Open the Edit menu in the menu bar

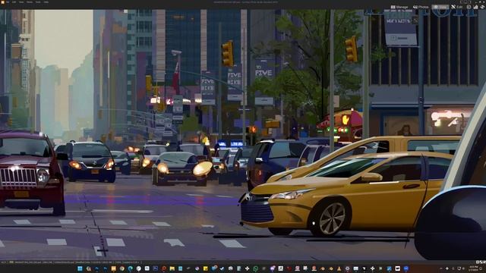14,2
